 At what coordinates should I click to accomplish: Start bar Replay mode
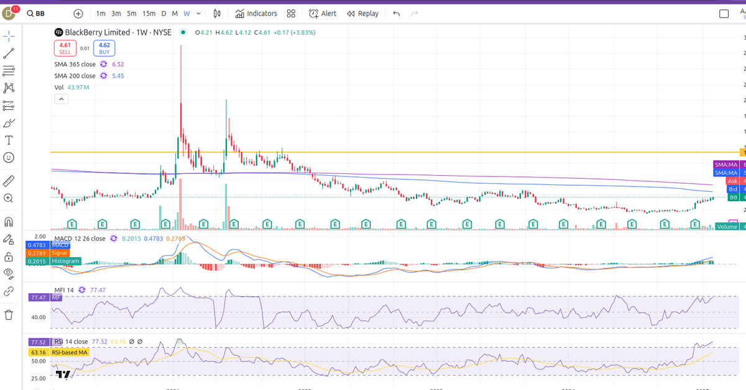coord(362,14)
